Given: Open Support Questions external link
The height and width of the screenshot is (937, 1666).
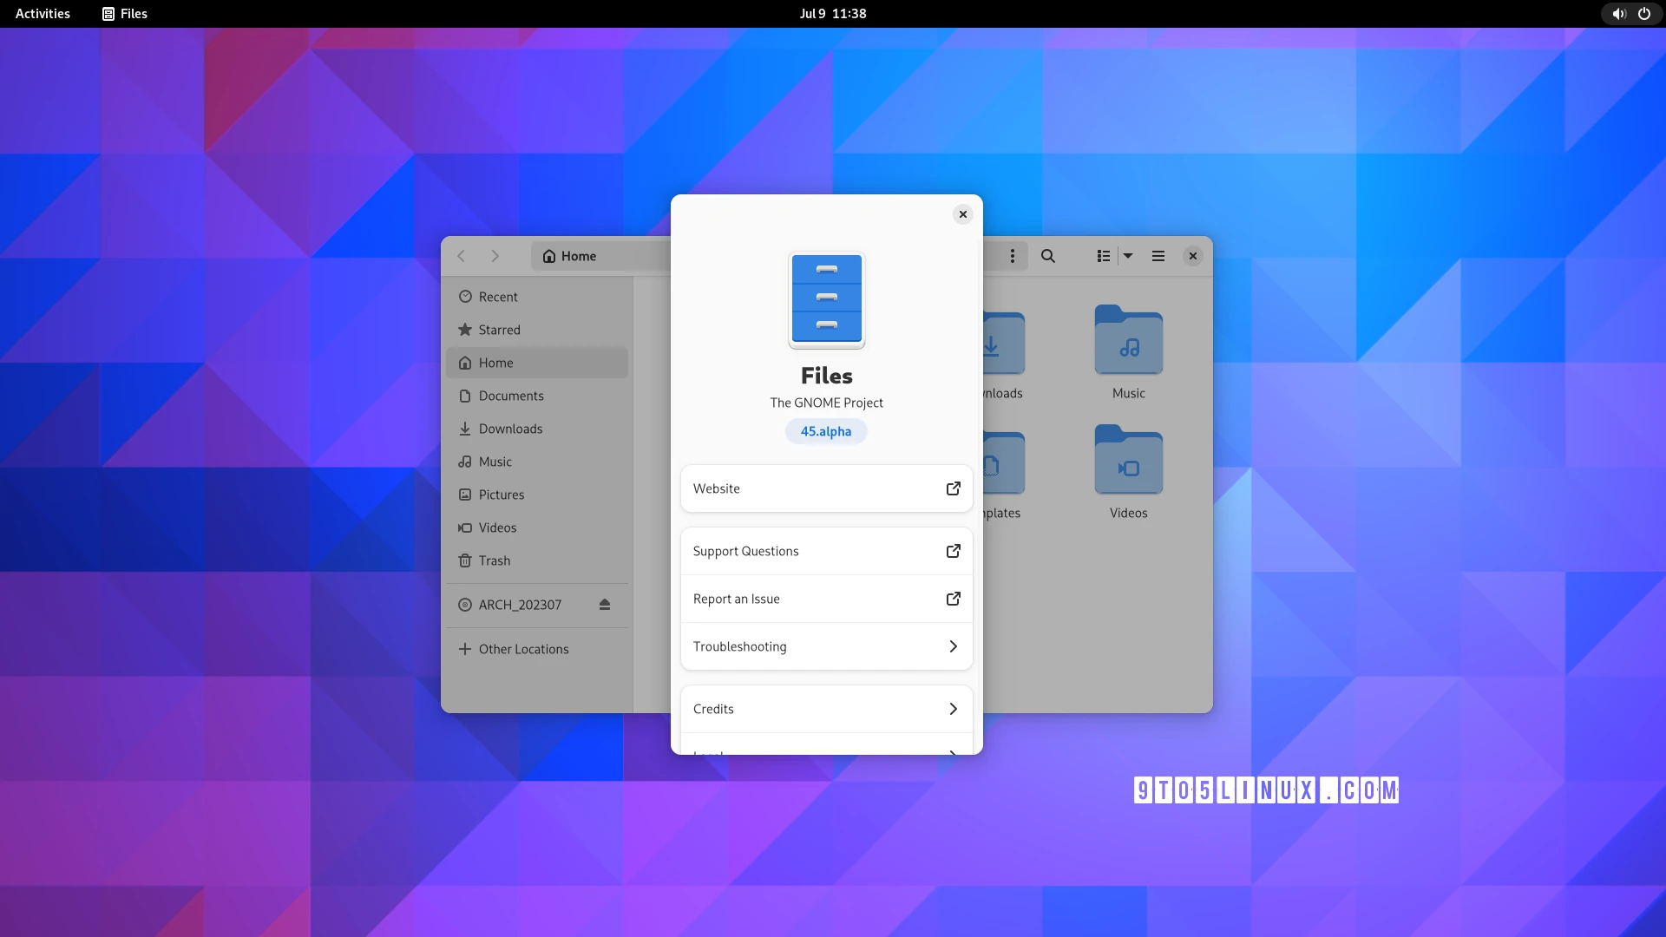Looking at the screenshot, I should click(x=826, y=551).
